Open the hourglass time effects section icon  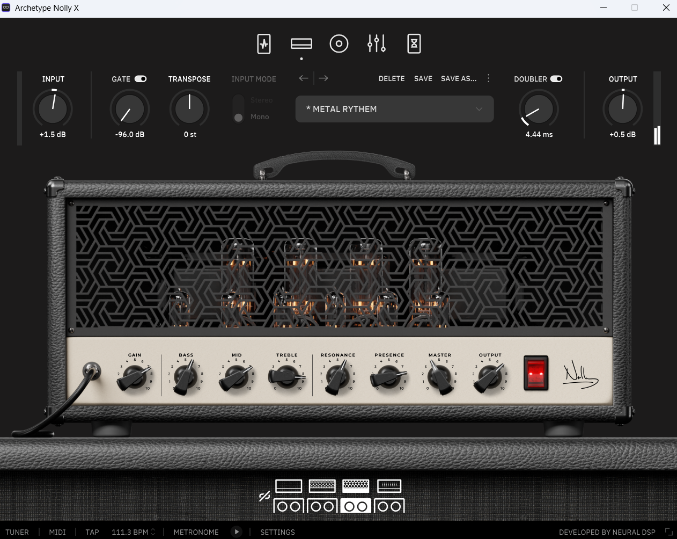(414, 43)
